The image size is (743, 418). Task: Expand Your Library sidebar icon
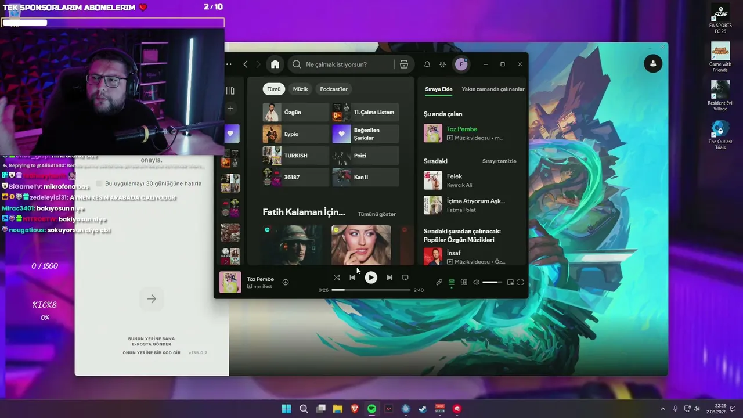[x=230, y=91]
